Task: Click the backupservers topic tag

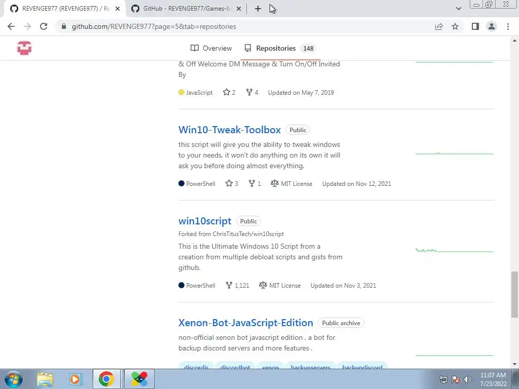Action: point(311,366)
